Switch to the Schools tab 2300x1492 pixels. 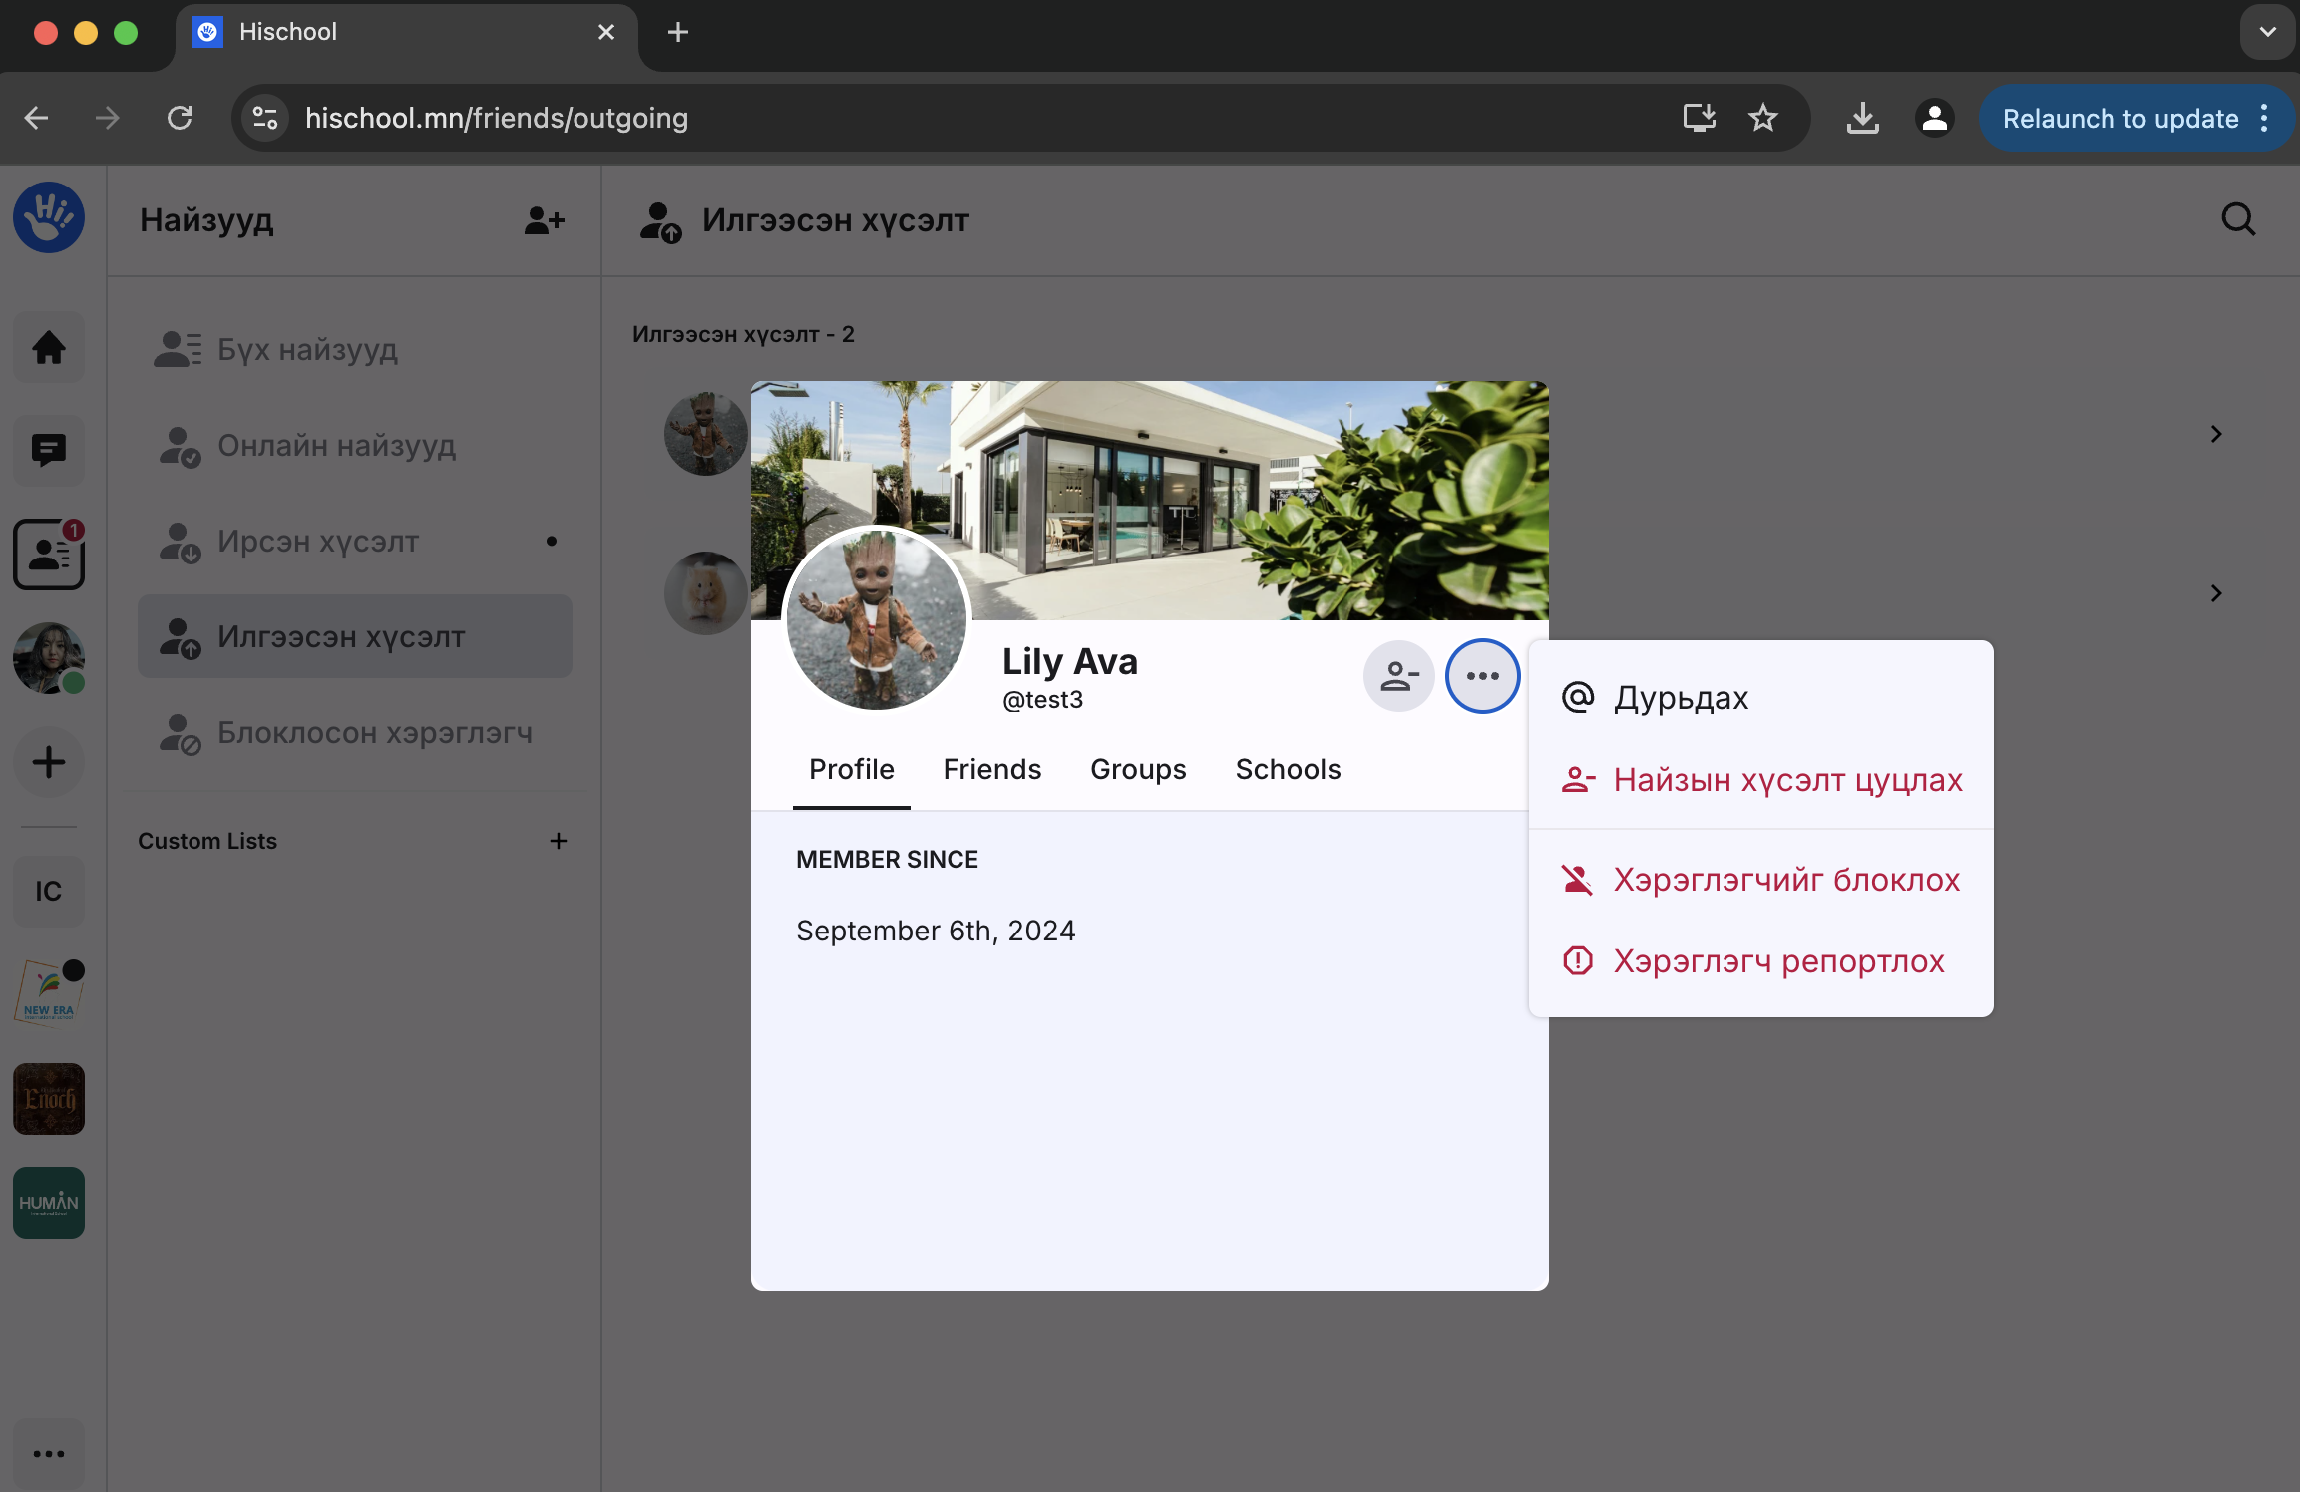click(1288, 769)
